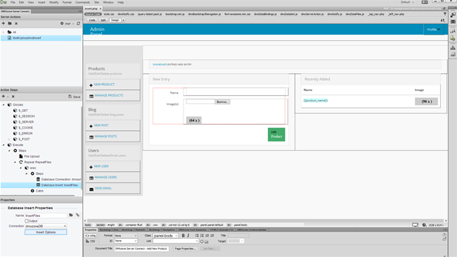Select $_GET in action steps

pos(23,111)
